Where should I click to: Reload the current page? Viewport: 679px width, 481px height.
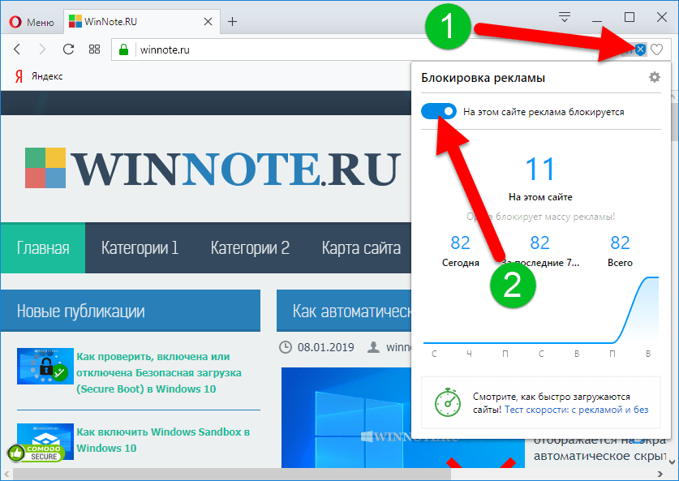click(x=68, y=49)
